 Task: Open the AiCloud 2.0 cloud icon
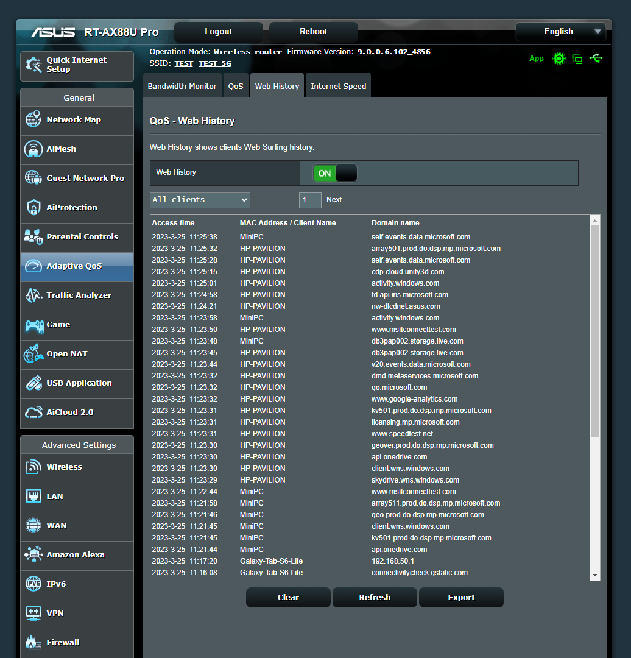[x=33, y=412]
